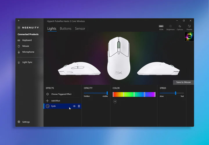This screenshot has width=209, height=145.
Task: Click the Add Effect button
Action: click(55, 101)
